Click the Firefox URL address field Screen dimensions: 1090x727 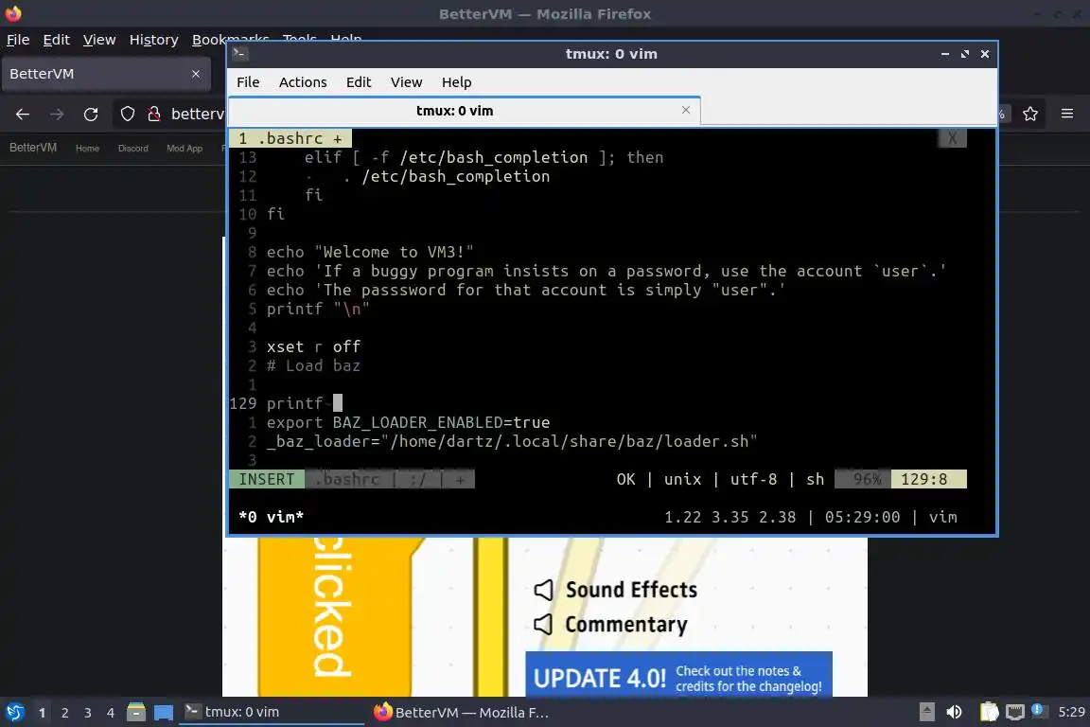(x=198, y=115)
